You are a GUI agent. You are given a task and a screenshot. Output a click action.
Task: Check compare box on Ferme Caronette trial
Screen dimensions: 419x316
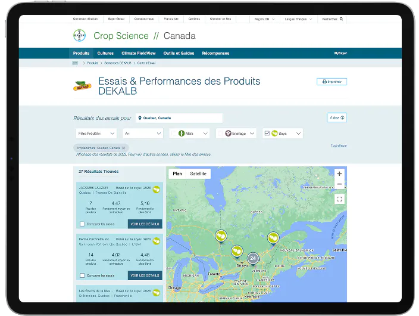pyautogui.click(x=82, y=275)
